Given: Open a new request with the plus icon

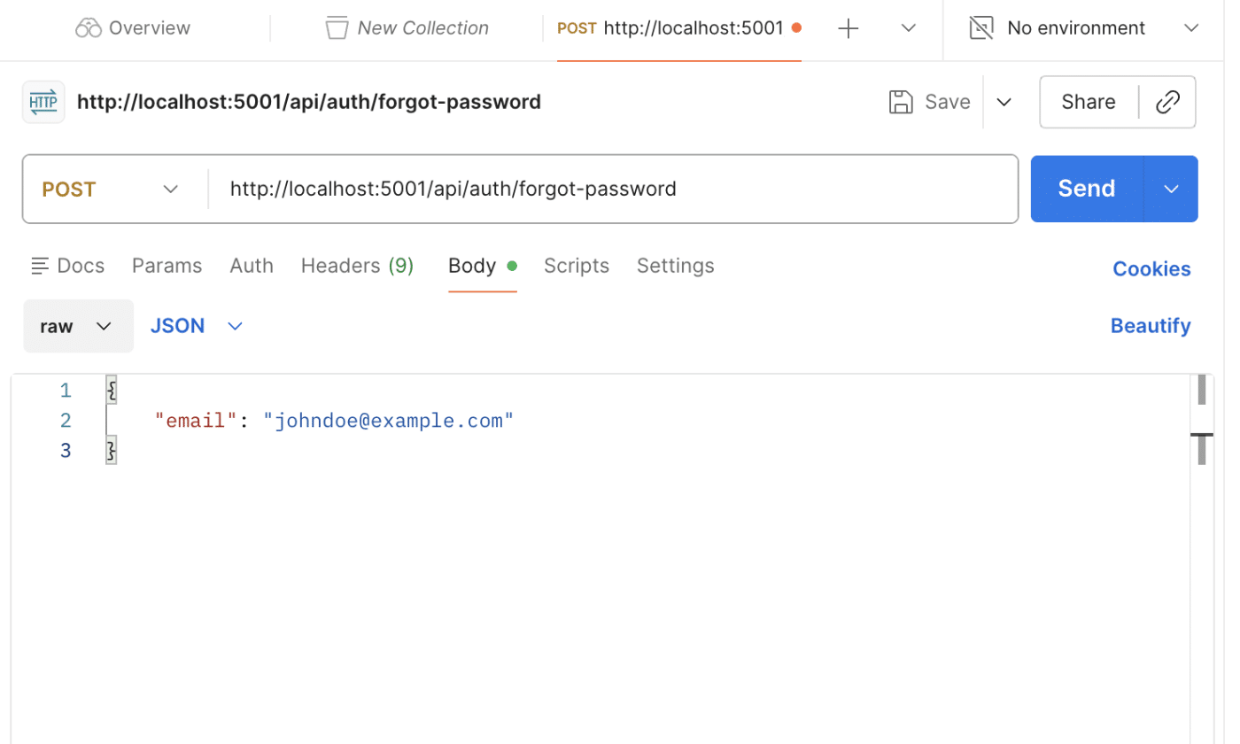Looking at the screenshot, I should point(848,27).
